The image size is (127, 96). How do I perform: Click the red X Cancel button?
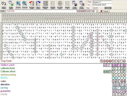pos(105,11)
